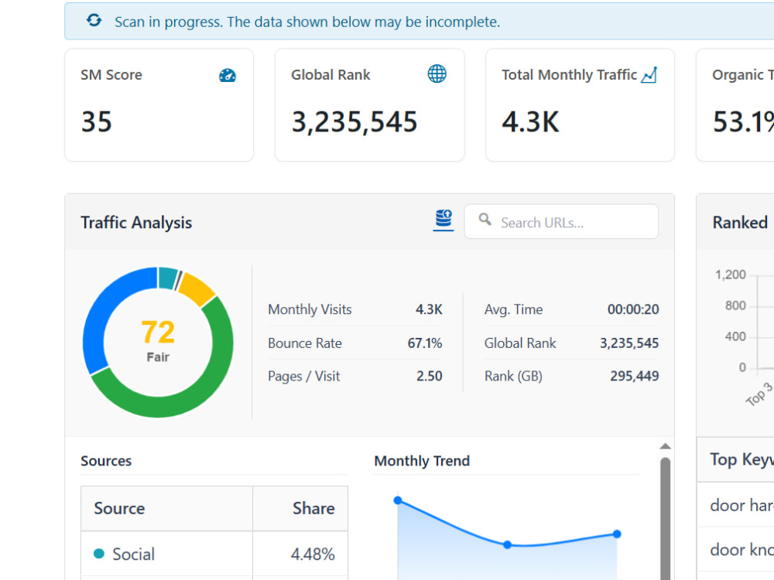Click the Global Rank value in Traffic Analysis
The width and height of the screenshot is (774, 580).
[x=628, y=343]
